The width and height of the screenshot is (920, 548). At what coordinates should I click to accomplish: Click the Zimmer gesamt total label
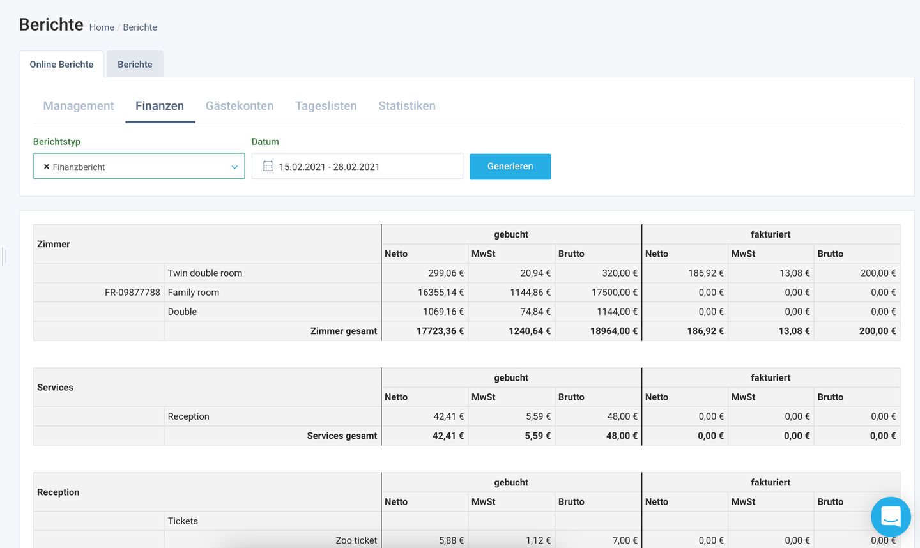344,331
